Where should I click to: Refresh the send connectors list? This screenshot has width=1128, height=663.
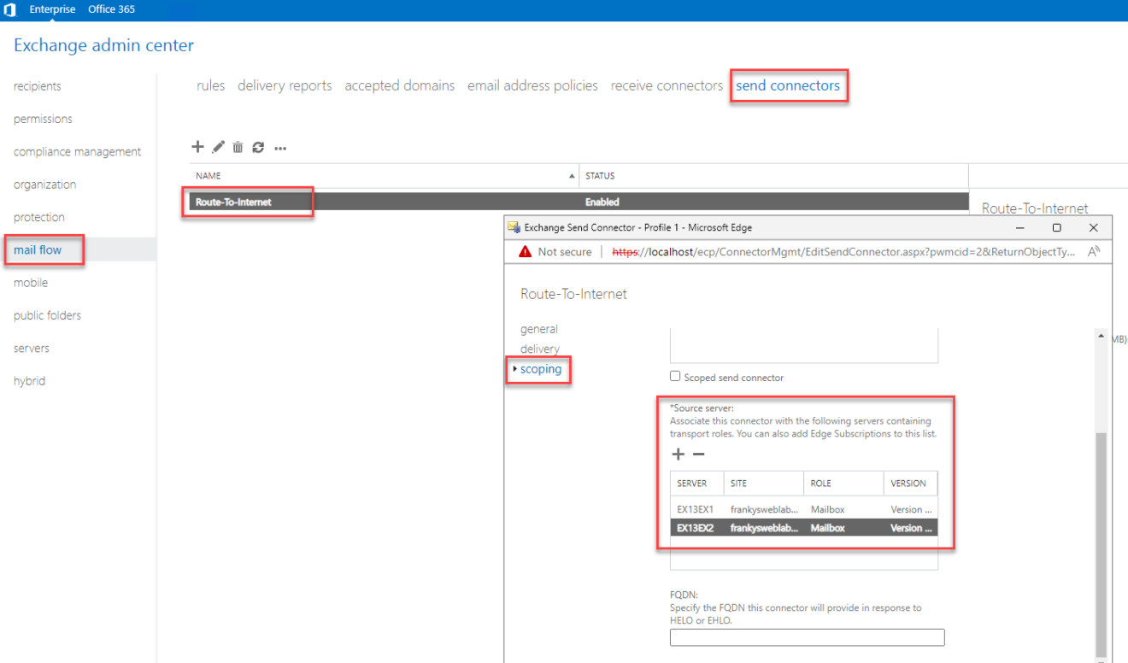click(x=258, y=147)
